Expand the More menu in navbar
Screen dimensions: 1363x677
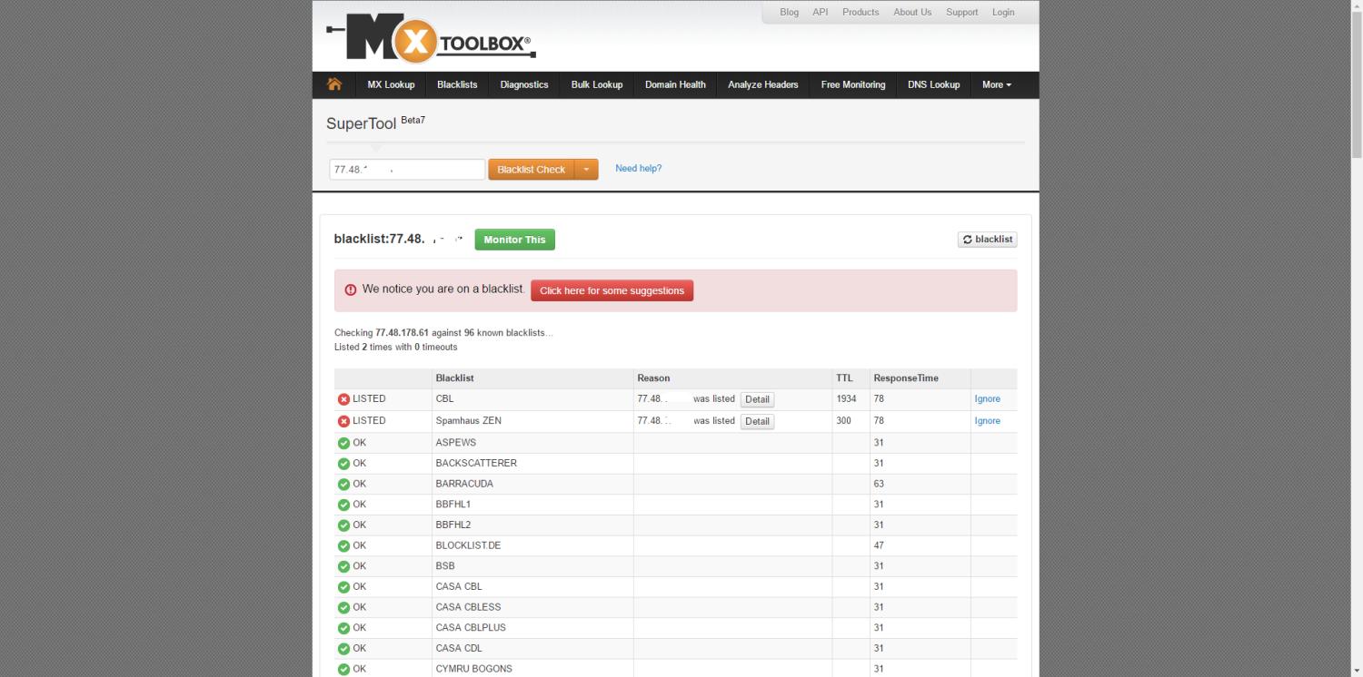(x=996, y=84)
